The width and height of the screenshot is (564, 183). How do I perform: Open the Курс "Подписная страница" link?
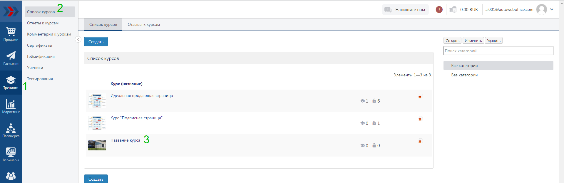136,118
